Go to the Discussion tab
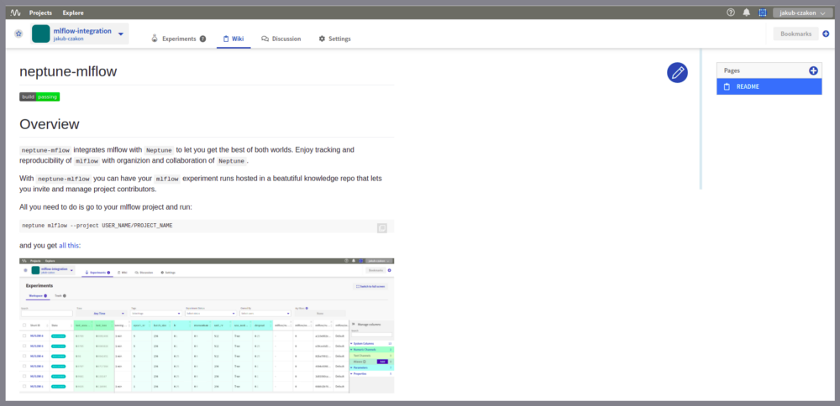The image size is (840, 406). 281,39
